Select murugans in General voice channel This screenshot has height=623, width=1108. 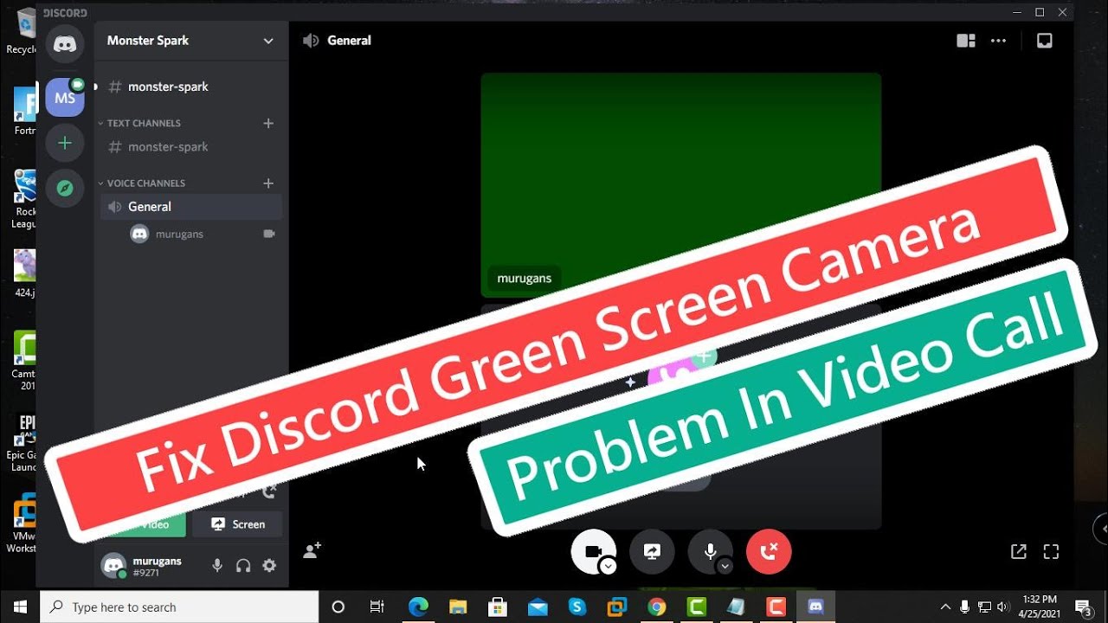click(x=203, y=234)
